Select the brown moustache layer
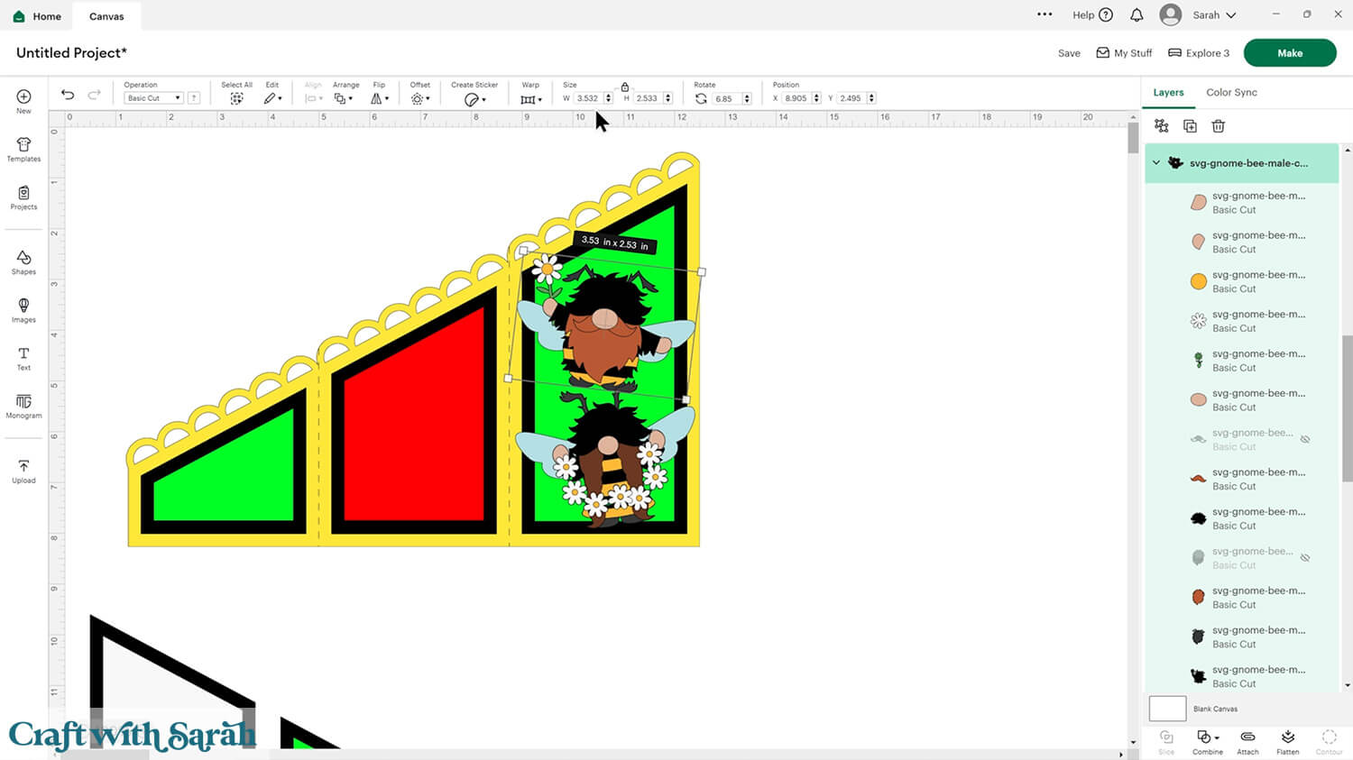Image resolution: width=1353 pixels, height=760 pixels. 1242,479
